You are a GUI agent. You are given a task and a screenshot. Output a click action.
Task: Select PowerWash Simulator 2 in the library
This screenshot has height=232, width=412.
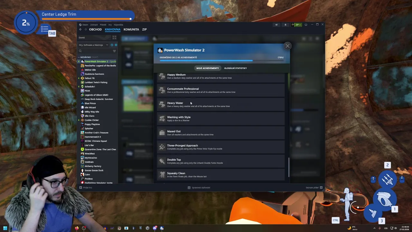[x=98, y=61]
